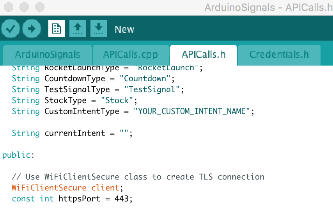The height and width of the screenshot is (210, 333).
Task: Click the window title ArduinoSignals - APICalls.h
Action: (269, 7)
